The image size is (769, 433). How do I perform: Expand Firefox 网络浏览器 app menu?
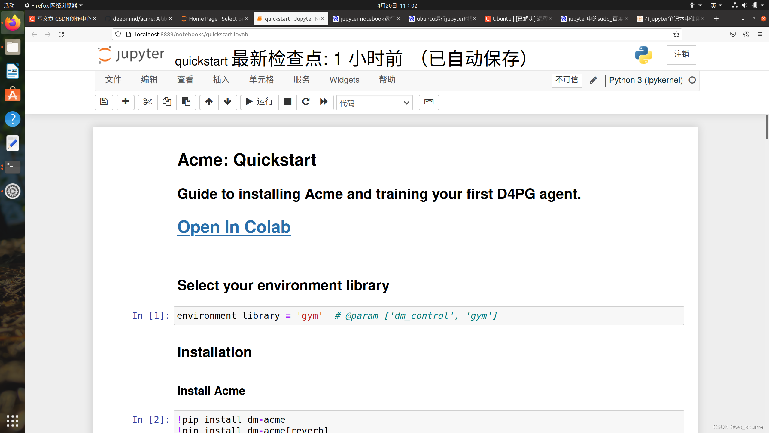point(53,5)
